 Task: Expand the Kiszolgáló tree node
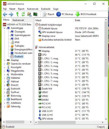point(4,67)
